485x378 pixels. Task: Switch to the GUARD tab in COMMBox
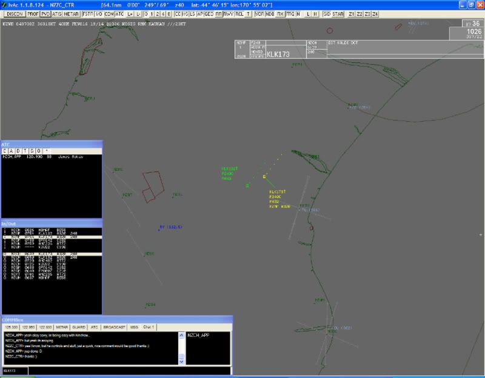point(80,327)
